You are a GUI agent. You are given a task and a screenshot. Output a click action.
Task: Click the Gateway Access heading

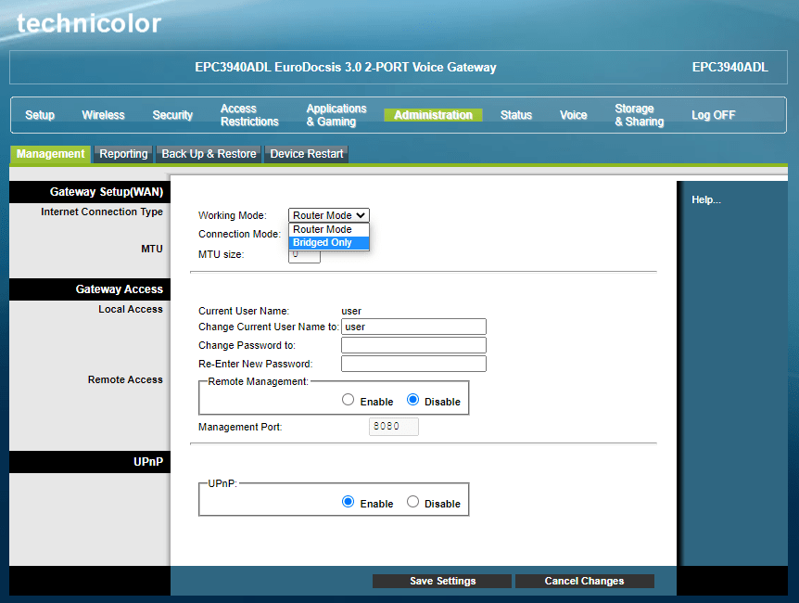120,289
